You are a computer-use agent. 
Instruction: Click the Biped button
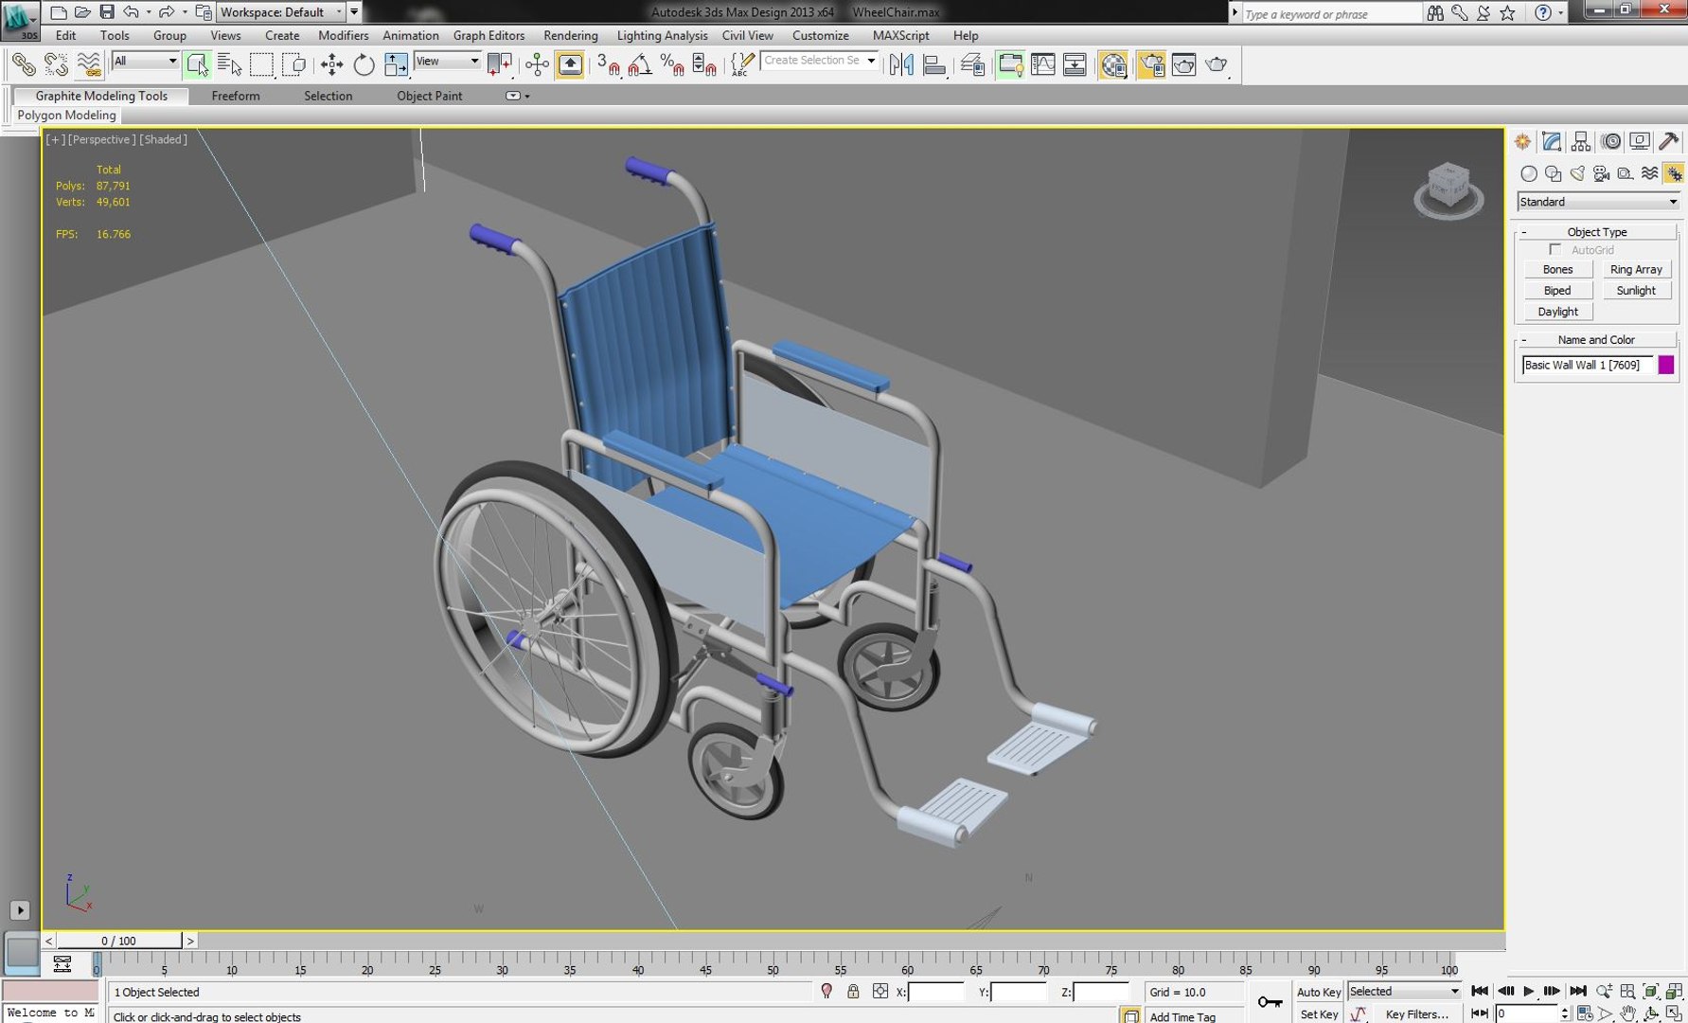tap(1557, 291)
